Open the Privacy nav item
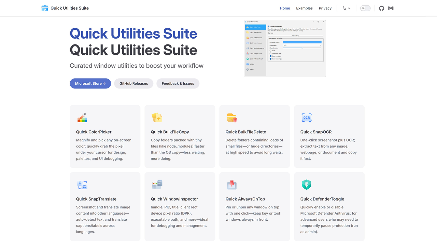This screenshot has height=246, width=437. pyautogui.click(x=325, y=8)
